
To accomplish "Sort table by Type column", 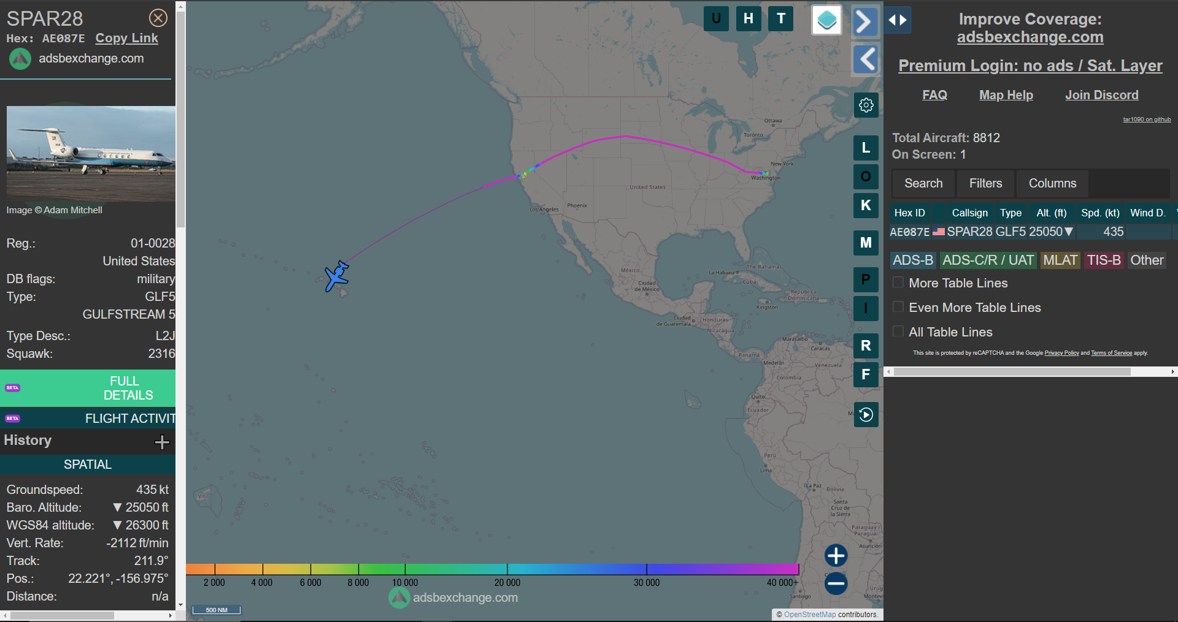I will coord(1011,213).
